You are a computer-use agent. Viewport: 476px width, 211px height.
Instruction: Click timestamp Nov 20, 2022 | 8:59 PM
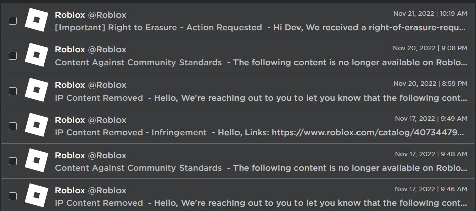431,84
